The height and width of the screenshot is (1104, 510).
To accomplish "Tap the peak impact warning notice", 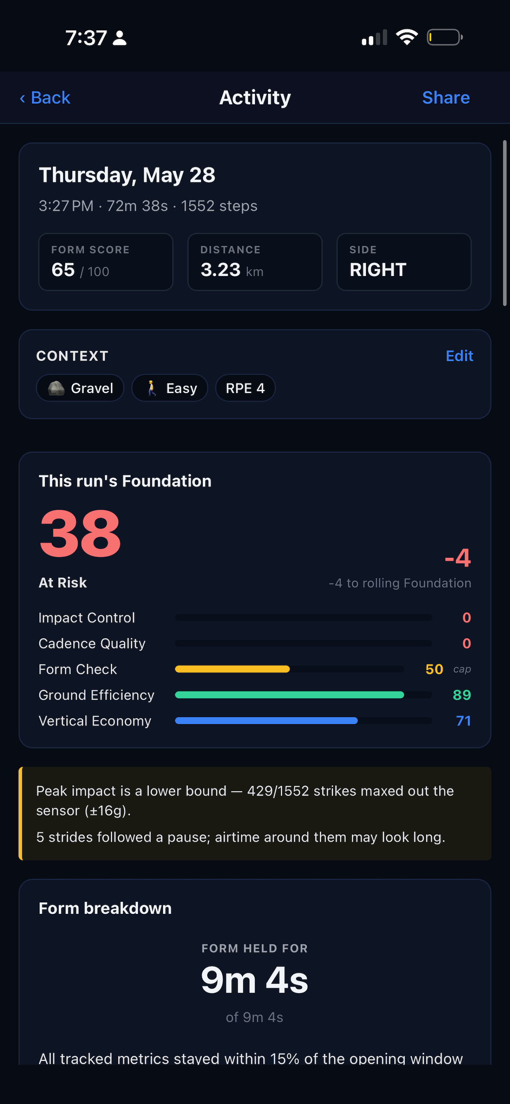I will click(x=255, y=814).
